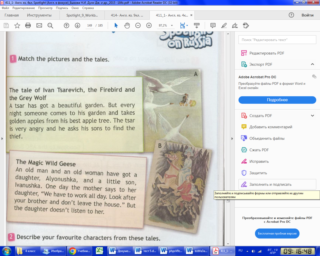Image resolution: width=320 pixels, height=256 pixels.
Task: Click the Войти sign-in button
Action: coord(307,15)
